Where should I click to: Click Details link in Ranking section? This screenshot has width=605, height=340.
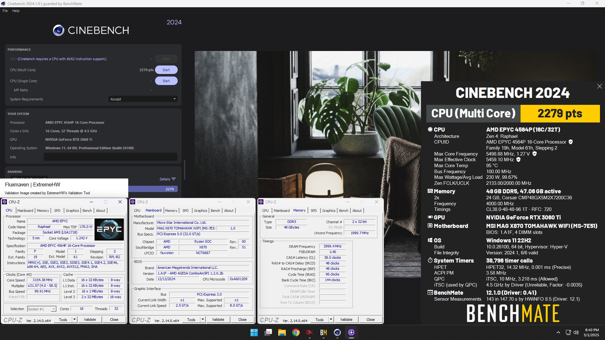[165, 179]
